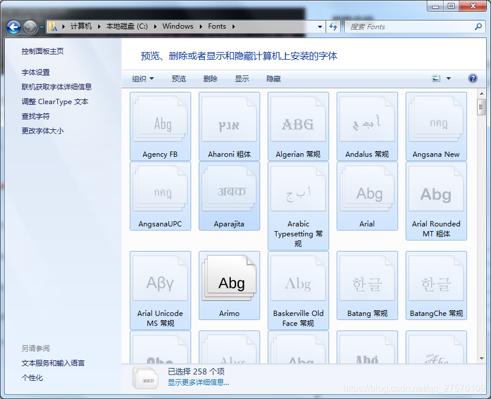
Task: Open 字体设置 link
Action: [36, 73]
